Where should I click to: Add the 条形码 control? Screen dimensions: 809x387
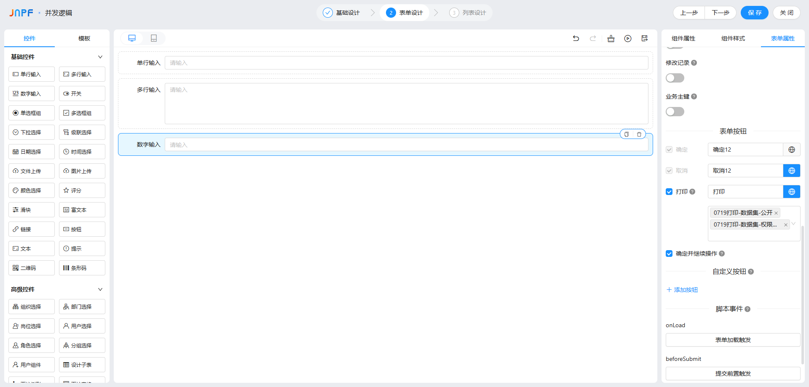pyautogui.click(x=82, y=268)
